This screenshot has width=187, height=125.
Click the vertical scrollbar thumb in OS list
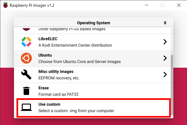pyautogui.click(x=172, y=85)
